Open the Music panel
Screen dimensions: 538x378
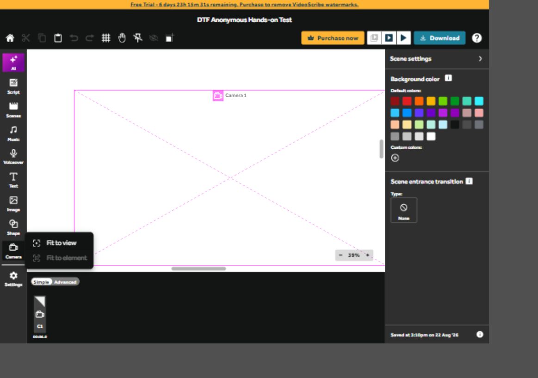(x=13, y=134)
